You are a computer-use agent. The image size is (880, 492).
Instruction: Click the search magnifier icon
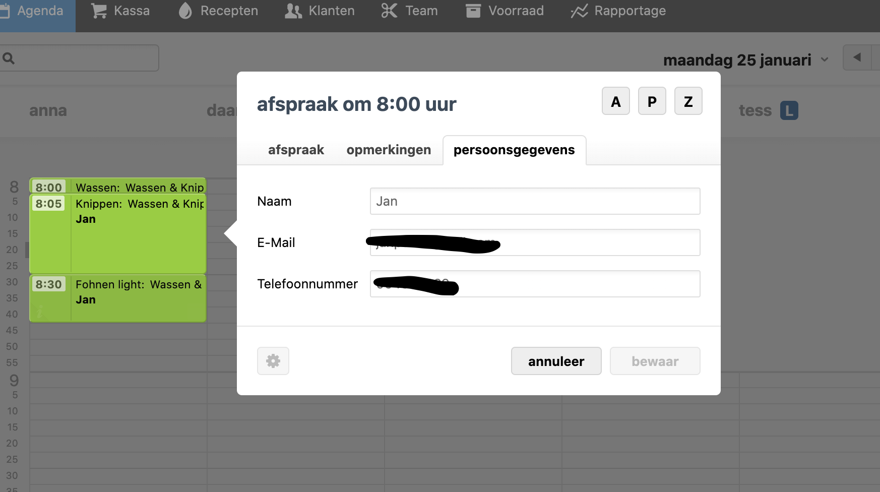(x=9, y=58)
